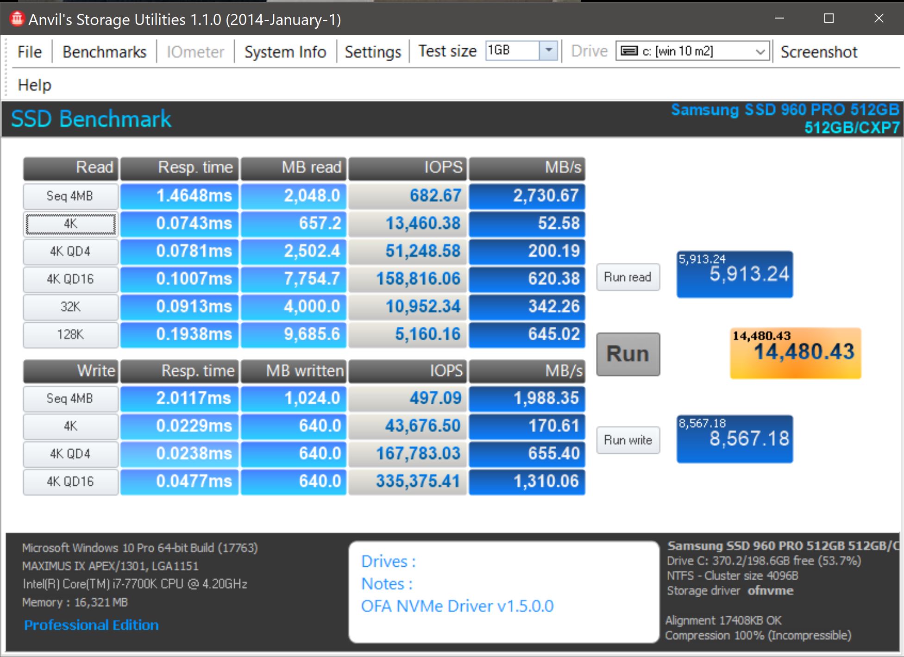904x657 pixels.
Task: Click the 1.4648ms response time cell
Action: pyautogui.click(x=180, y=196)
